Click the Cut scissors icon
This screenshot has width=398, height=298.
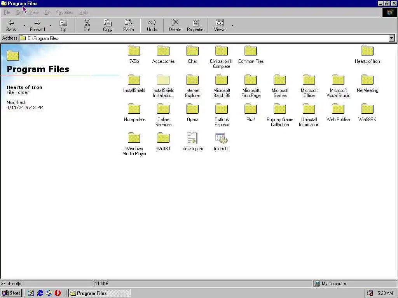pos(87,23)
